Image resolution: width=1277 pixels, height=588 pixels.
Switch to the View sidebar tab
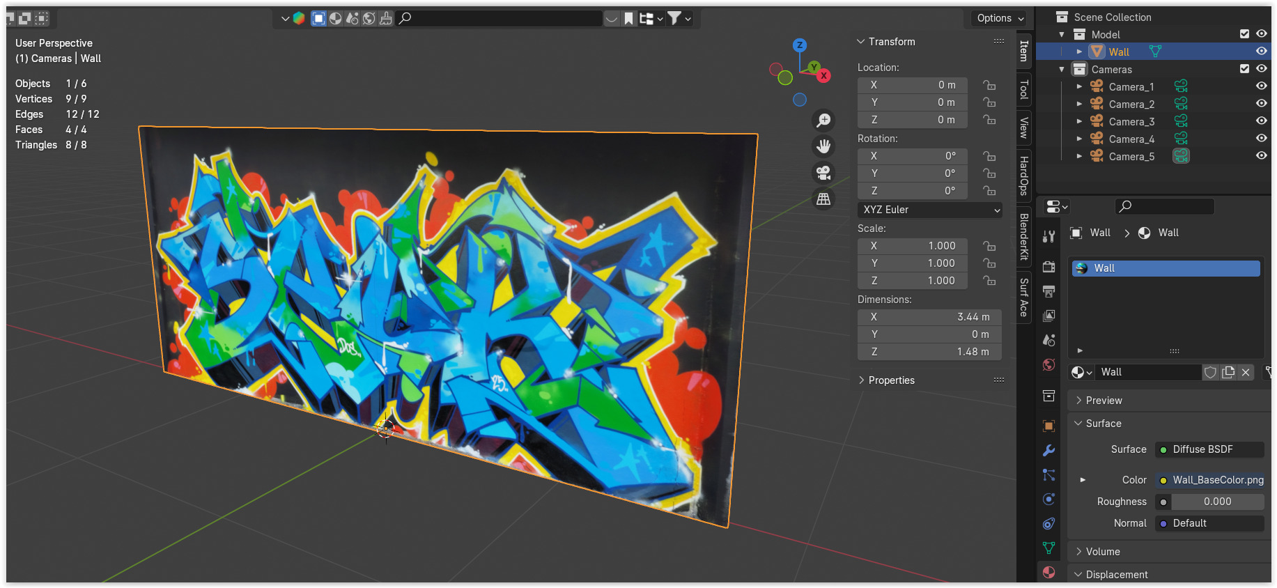pyautogui.click(x=1023, y=127)
